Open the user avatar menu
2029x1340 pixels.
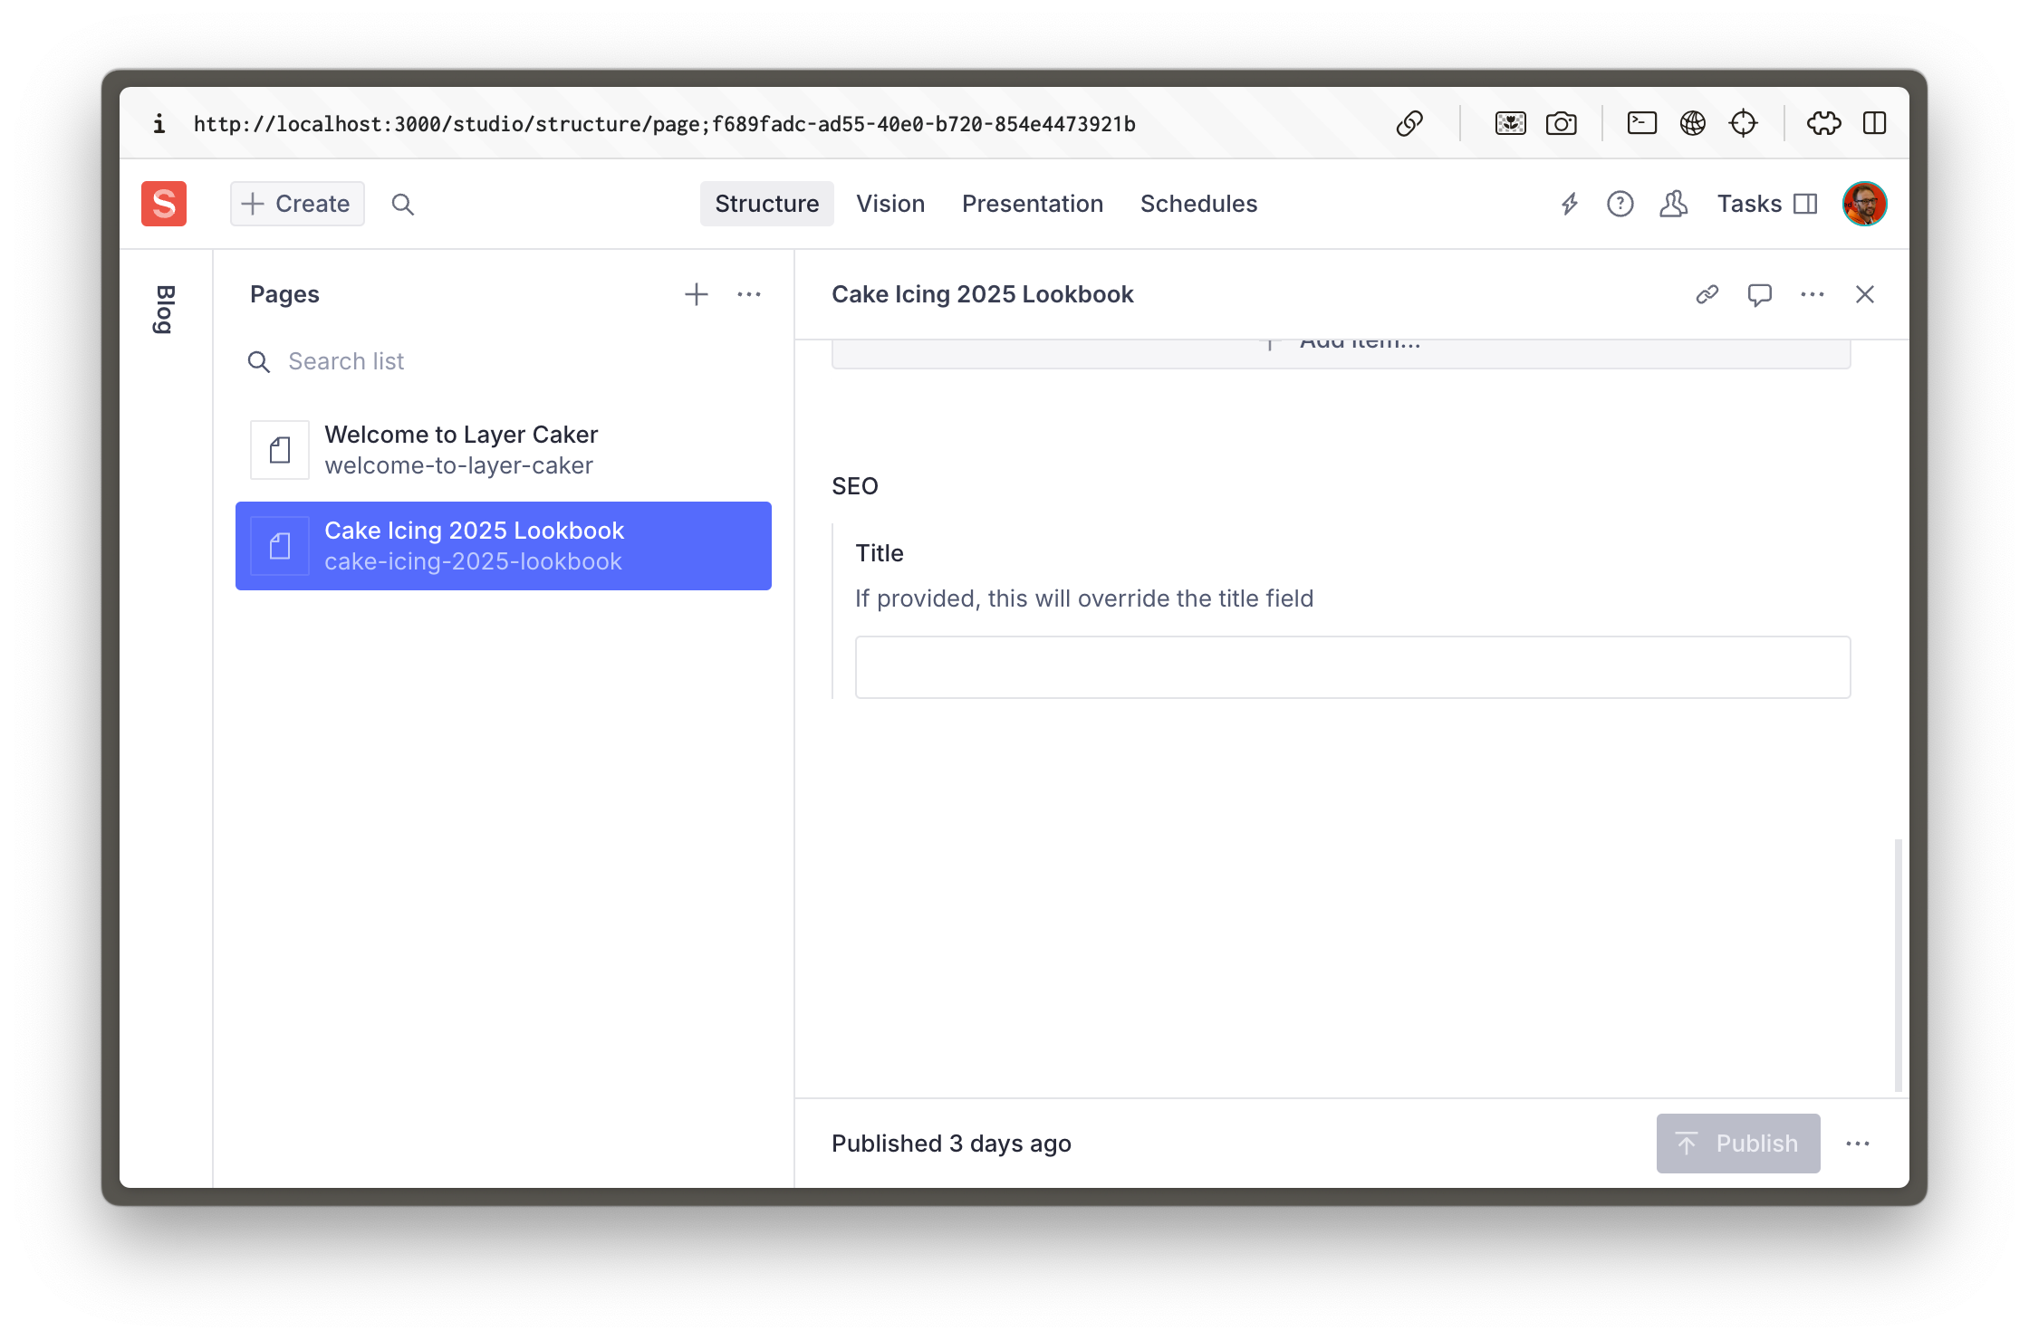point(1865,204)
